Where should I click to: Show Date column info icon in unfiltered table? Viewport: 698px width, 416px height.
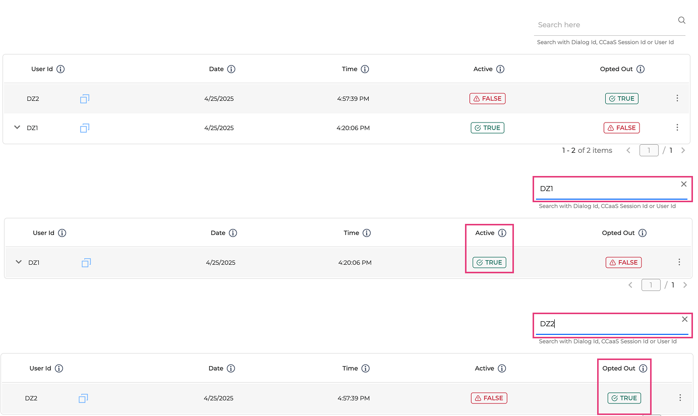[x=231, y=69]
